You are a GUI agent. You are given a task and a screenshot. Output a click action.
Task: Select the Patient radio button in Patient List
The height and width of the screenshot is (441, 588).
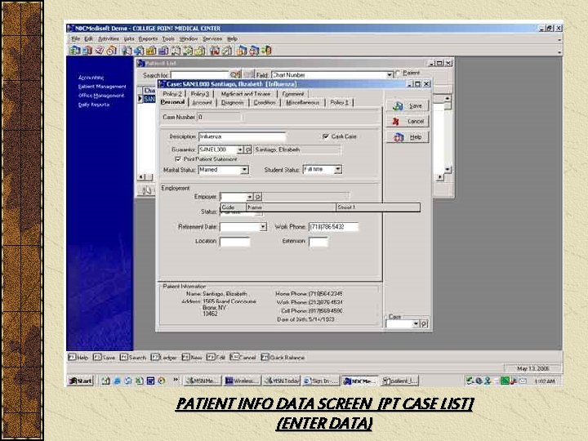(x=398, y=73)
